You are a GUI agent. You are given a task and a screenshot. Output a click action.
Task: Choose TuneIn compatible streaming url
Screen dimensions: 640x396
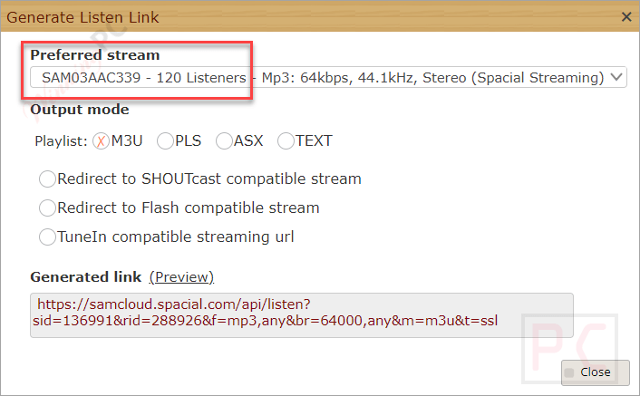pos(47,237)
